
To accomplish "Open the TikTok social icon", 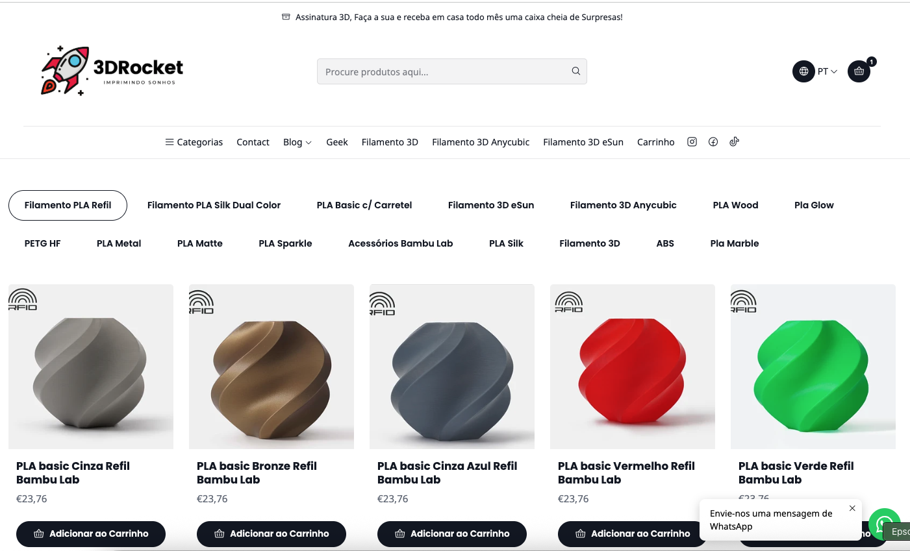I will 734,142.
